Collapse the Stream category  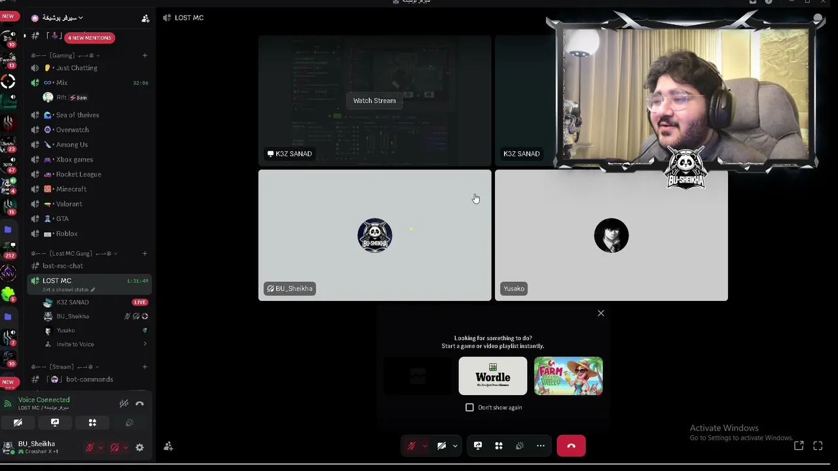point(65,367)
